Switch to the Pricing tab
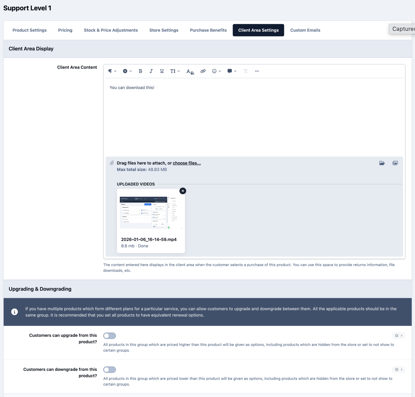 click(65, 30)
